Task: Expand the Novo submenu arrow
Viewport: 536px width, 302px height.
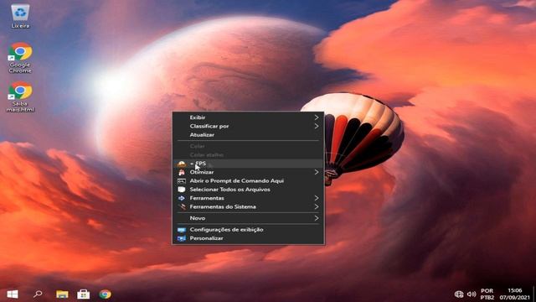Action: coord(317,218)
